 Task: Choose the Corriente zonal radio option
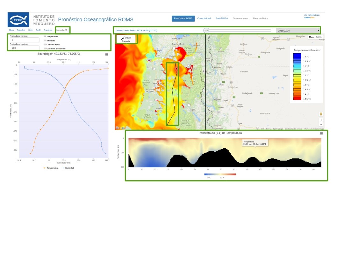45,45
